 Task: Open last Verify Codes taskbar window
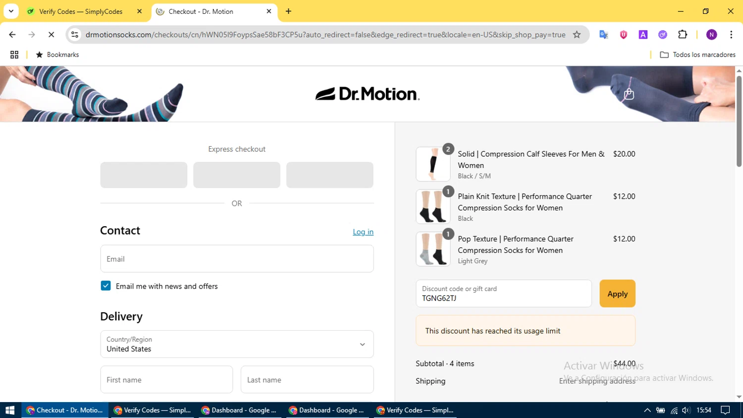(415, 410)
